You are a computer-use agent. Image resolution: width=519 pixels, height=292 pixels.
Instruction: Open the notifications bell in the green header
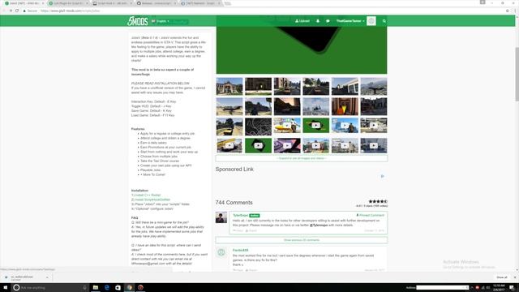[318, 21]
